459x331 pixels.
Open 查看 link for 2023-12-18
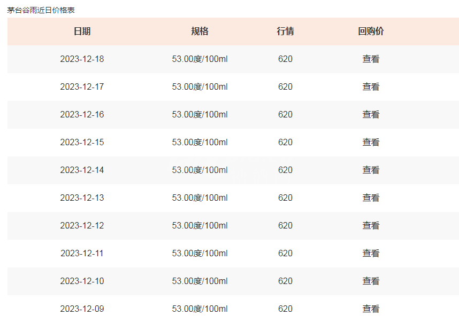click(x=371, y=59)
